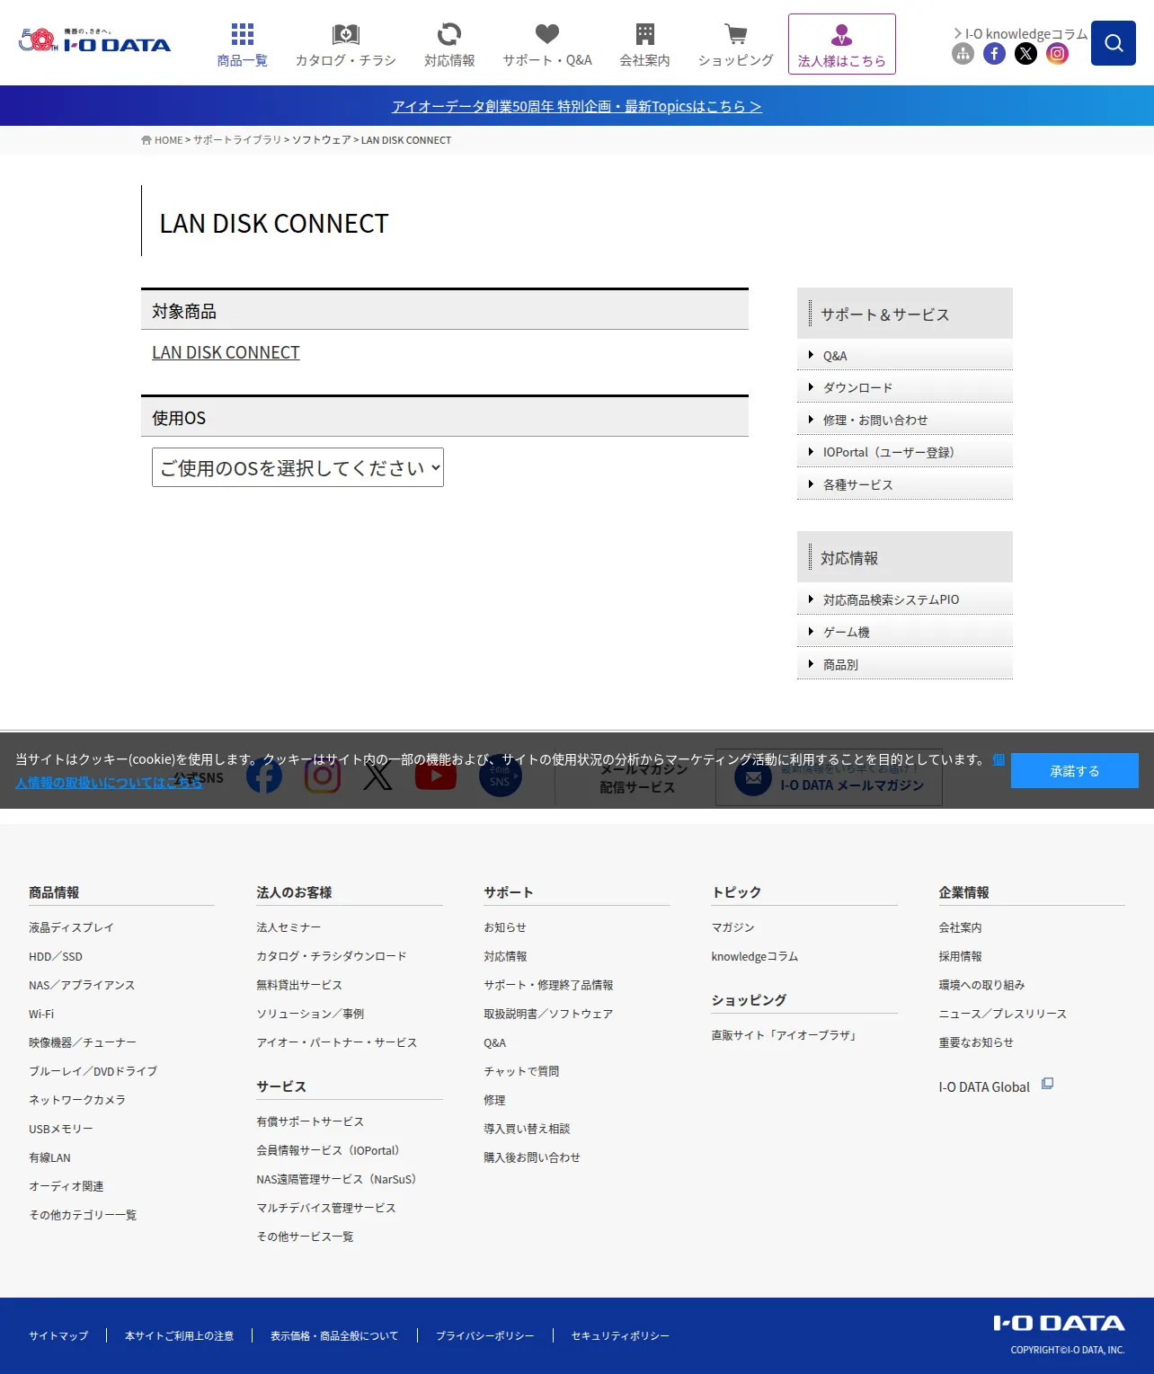
Task: Open お知らせ footer link
Action: (x=505, y=927)
